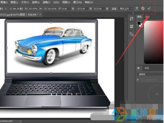Open the History panel icon
164x123 pixels.
coord(131,19)
